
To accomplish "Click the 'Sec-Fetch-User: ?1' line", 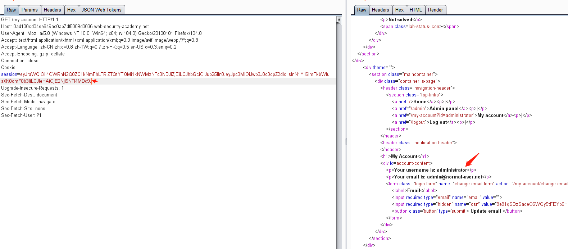I will [21, 116].
